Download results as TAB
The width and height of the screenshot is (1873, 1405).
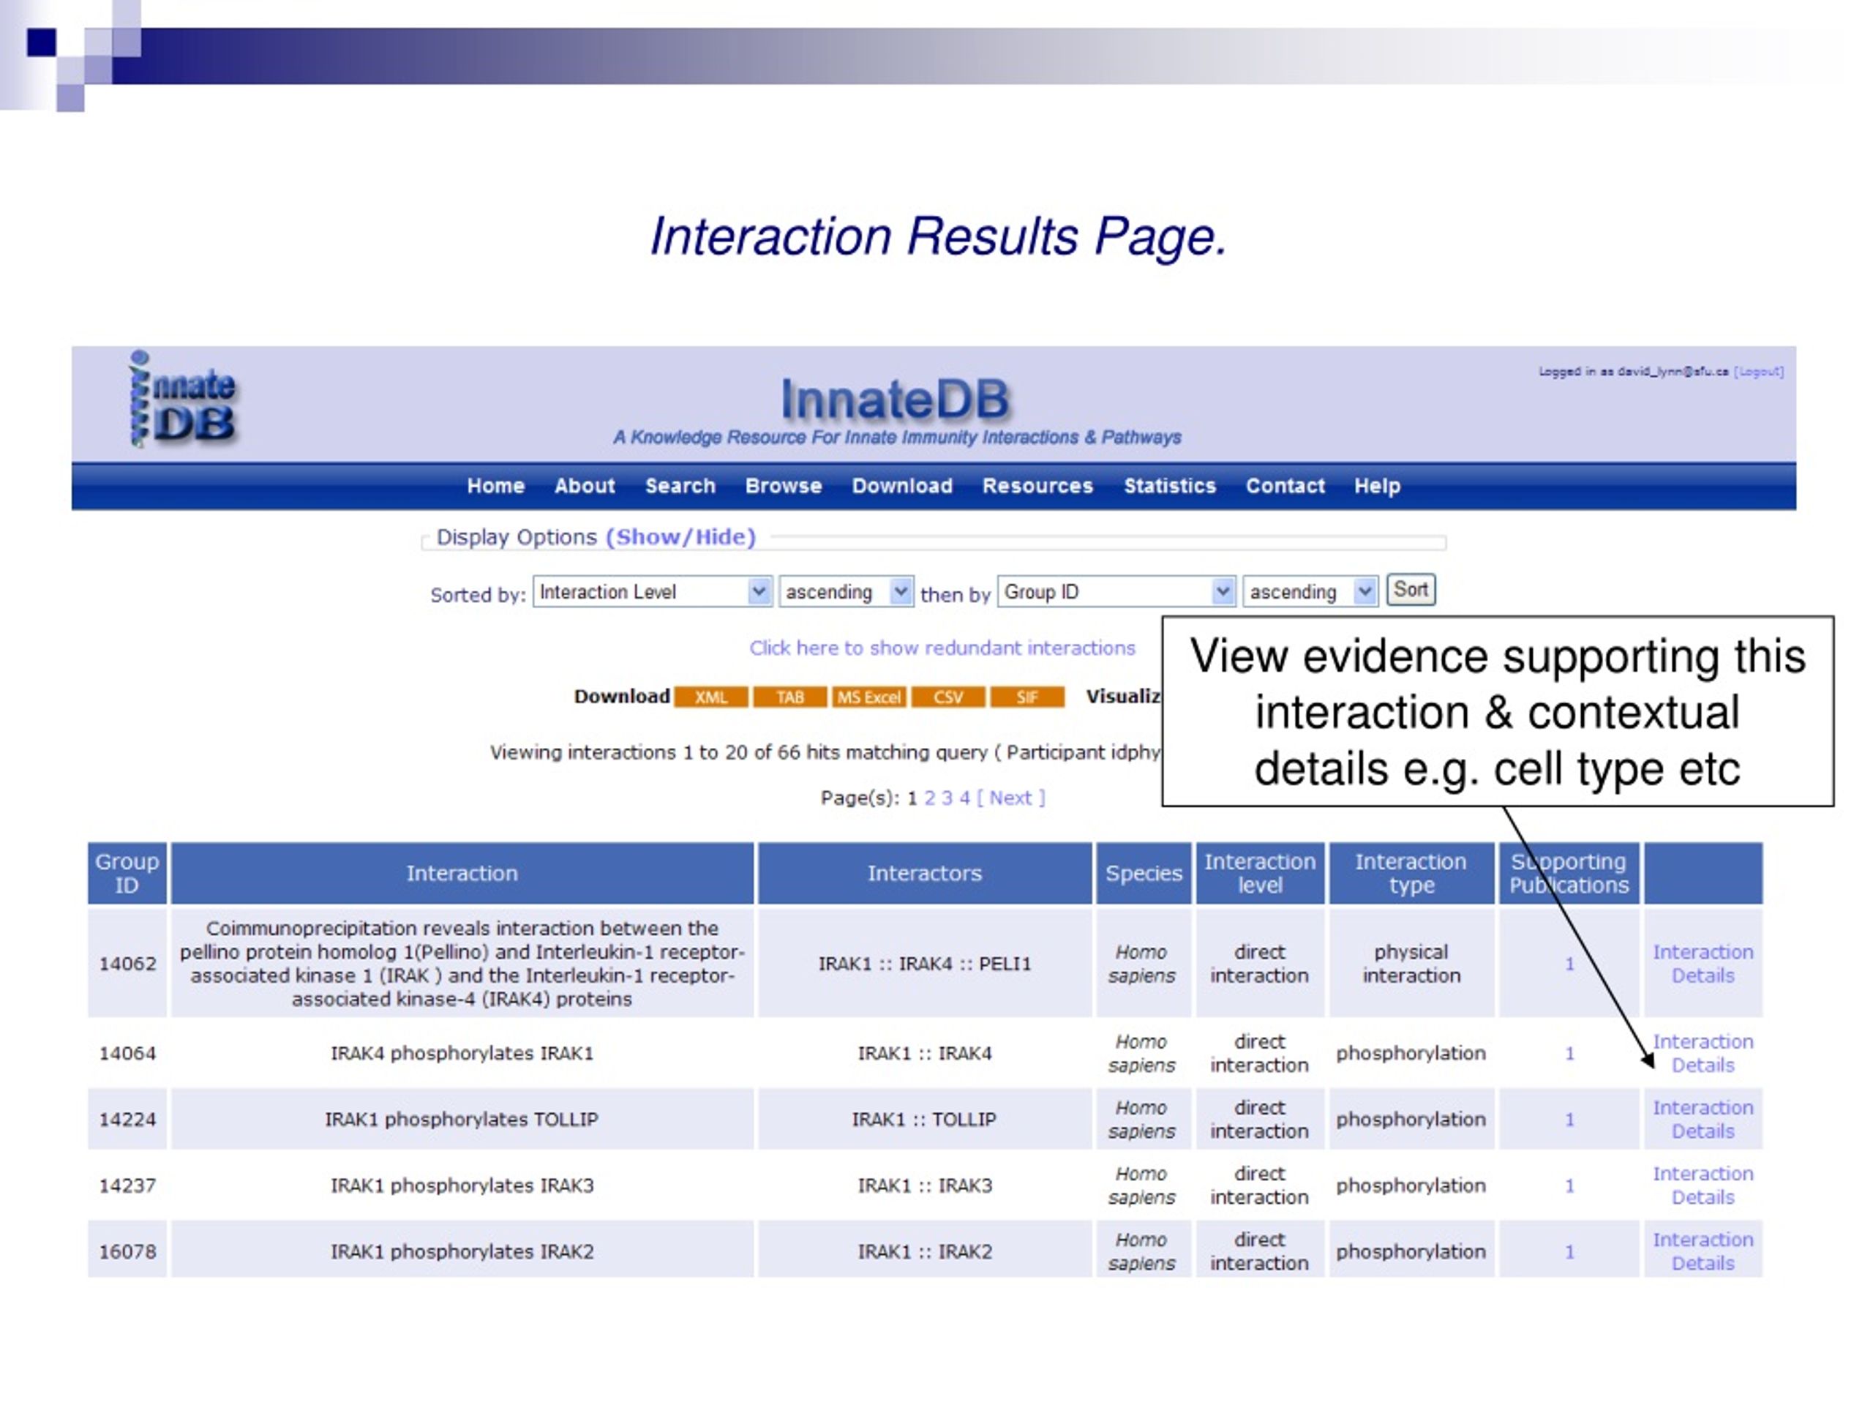coord(790,697)
